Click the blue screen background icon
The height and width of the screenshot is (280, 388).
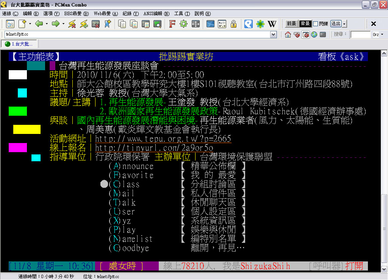210,24
